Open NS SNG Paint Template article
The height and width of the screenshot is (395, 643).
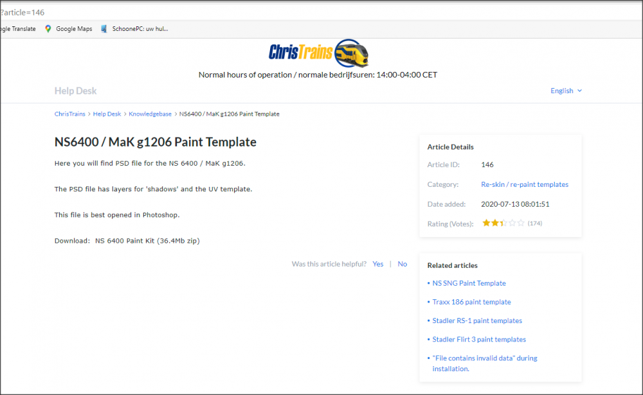click(469, 283)
